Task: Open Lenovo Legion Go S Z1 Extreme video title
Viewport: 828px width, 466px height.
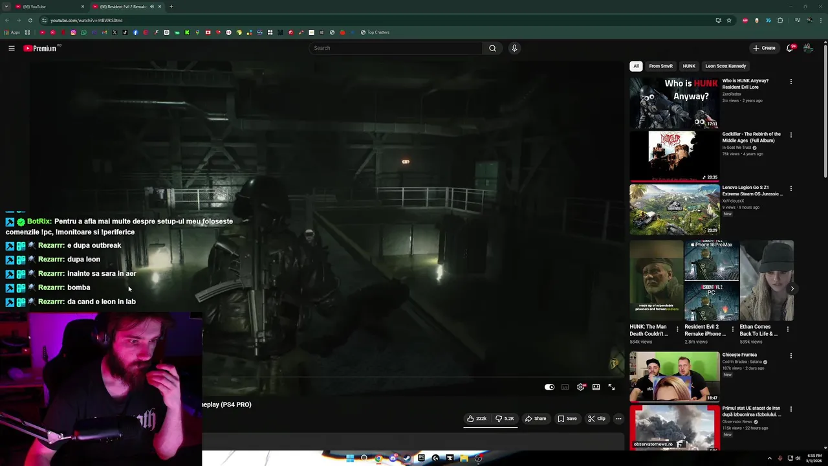Action: tap(752, 190)
